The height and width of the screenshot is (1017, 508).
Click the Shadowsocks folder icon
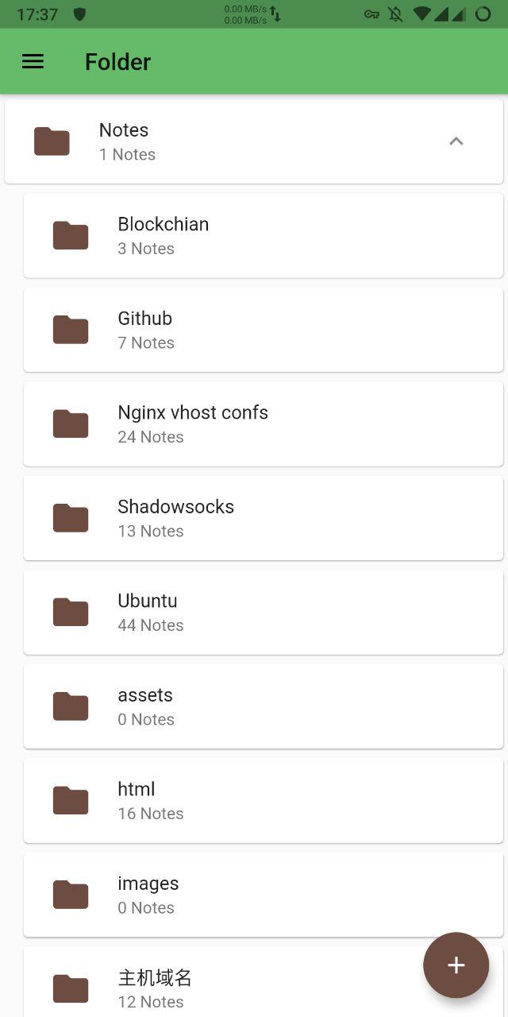(x=70, y=517)
